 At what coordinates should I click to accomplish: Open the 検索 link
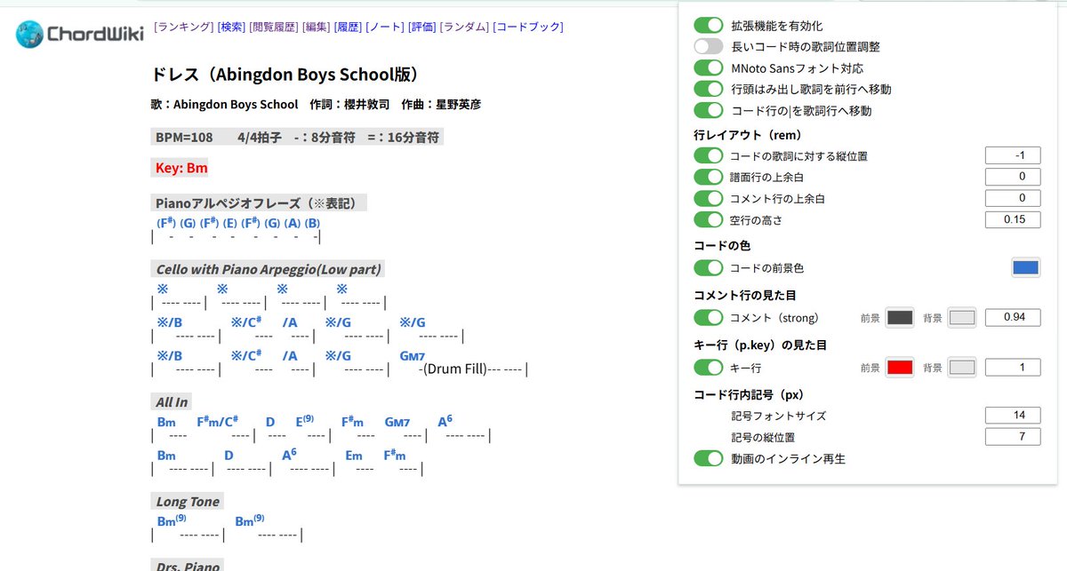(231, 27)
